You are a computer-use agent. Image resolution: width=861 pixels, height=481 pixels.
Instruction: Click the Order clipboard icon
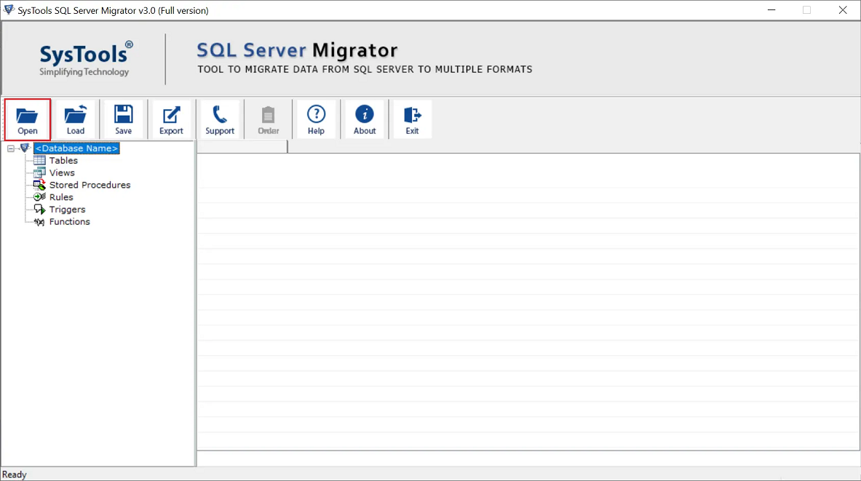tap(268, 114)
